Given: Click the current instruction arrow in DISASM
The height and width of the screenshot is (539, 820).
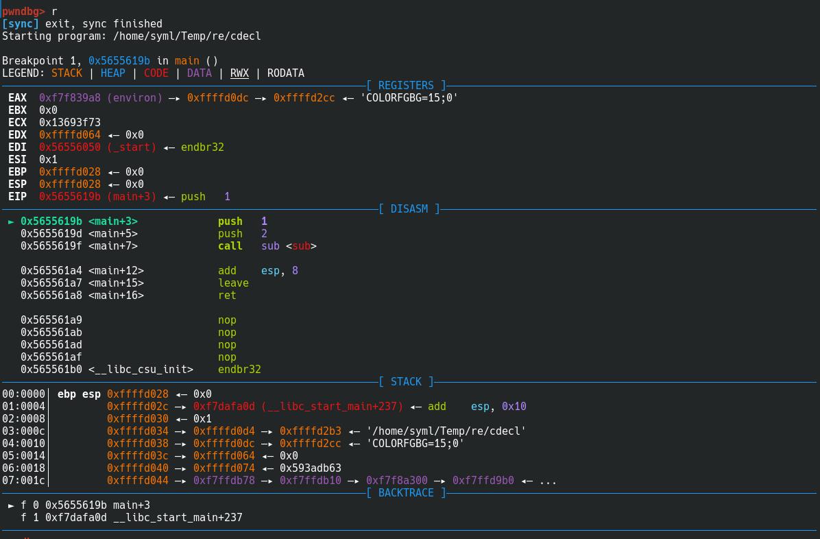Looking at the screenshot, I should tap(11, 221).
